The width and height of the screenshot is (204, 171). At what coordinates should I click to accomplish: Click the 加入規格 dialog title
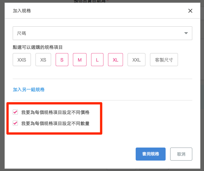click(x=22, y=11)
